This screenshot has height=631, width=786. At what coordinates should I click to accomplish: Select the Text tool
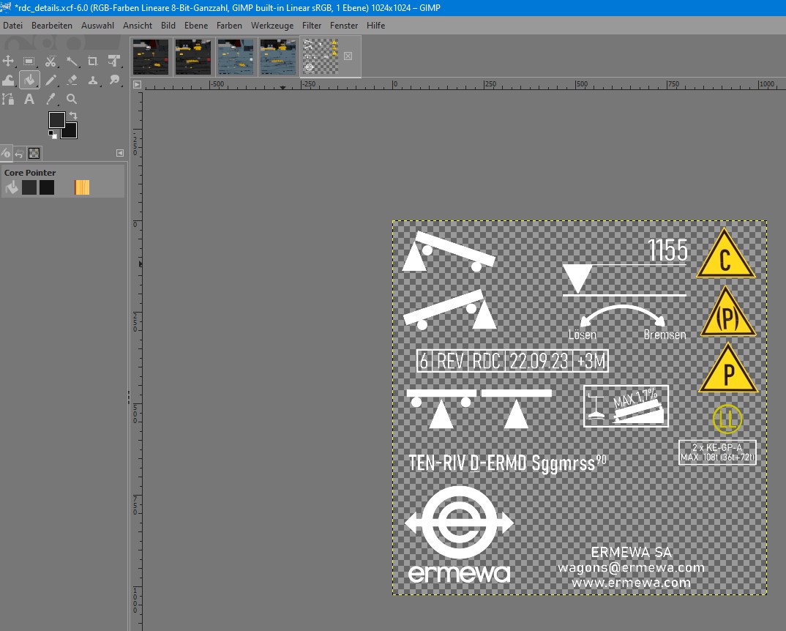29,99
